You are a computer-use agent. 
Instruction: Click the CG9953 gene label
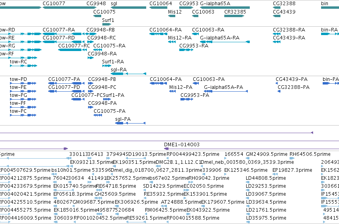tap(188, 4)
